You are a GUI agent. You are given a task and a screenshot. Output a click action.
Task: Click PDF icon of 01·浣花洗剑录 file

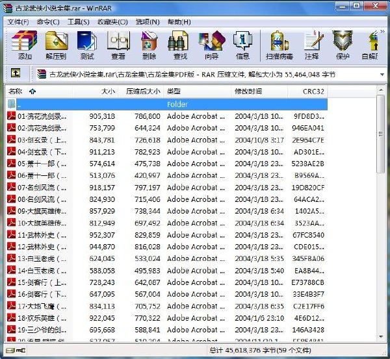(x=11, y=116)
